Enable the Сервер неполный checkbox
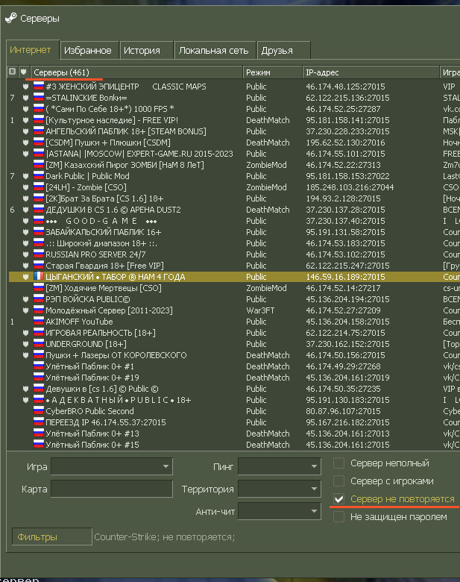This screenshot has height=582, width=460. [338, 463]
